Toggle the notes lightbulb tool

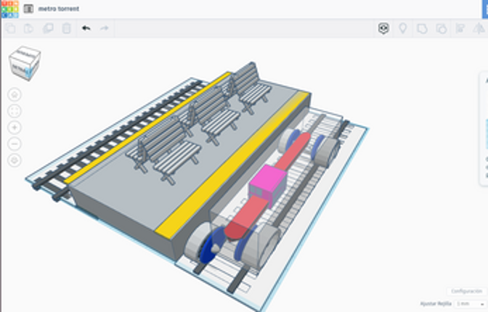[402, 28]
